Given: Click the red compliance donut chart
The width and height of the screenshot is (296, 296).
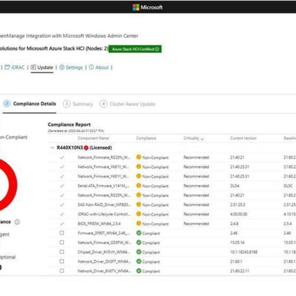Looking at the screenshot, I should pyautogui.click(x=13, y=185).
